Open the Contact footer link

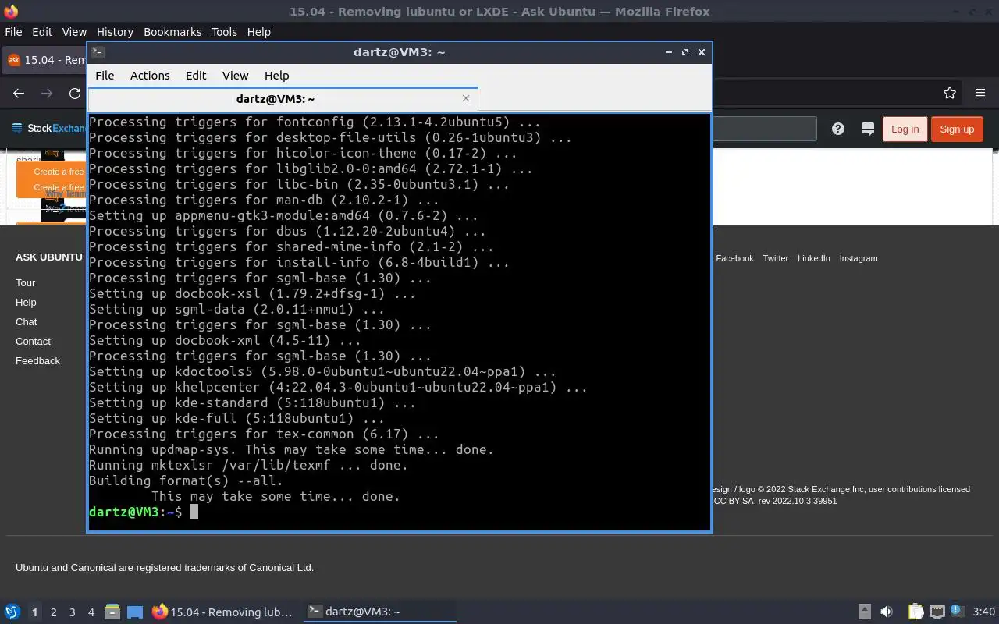tap(33, 341)
